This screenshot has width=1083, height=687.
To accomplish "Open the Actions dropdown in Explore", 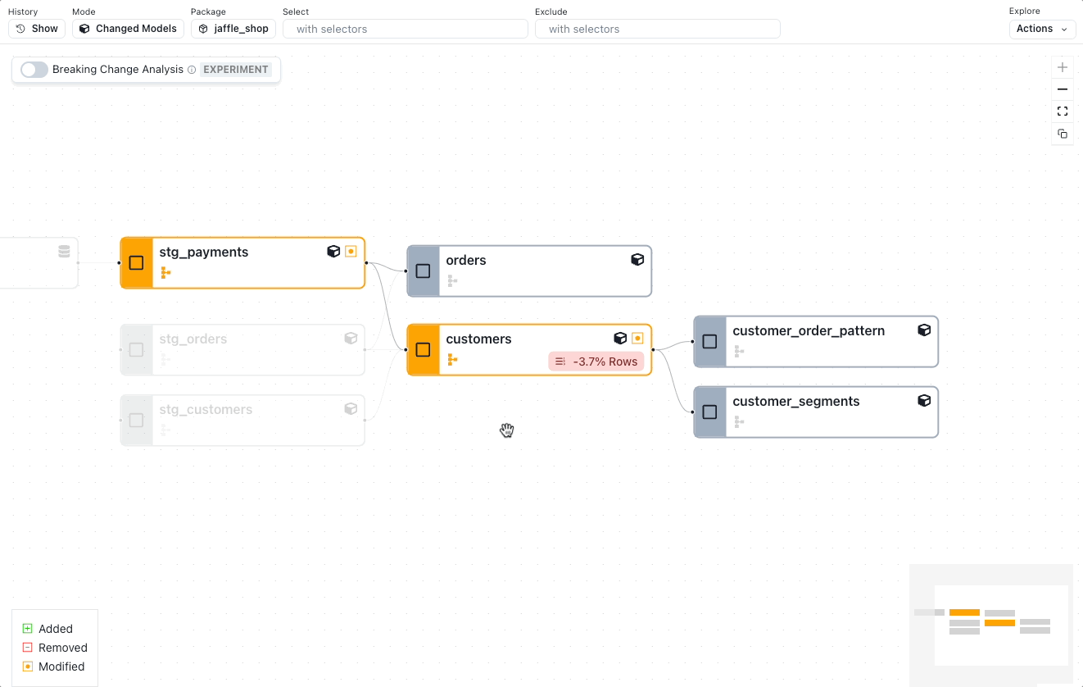I will pyautogui.click(x=1042, y=29).
